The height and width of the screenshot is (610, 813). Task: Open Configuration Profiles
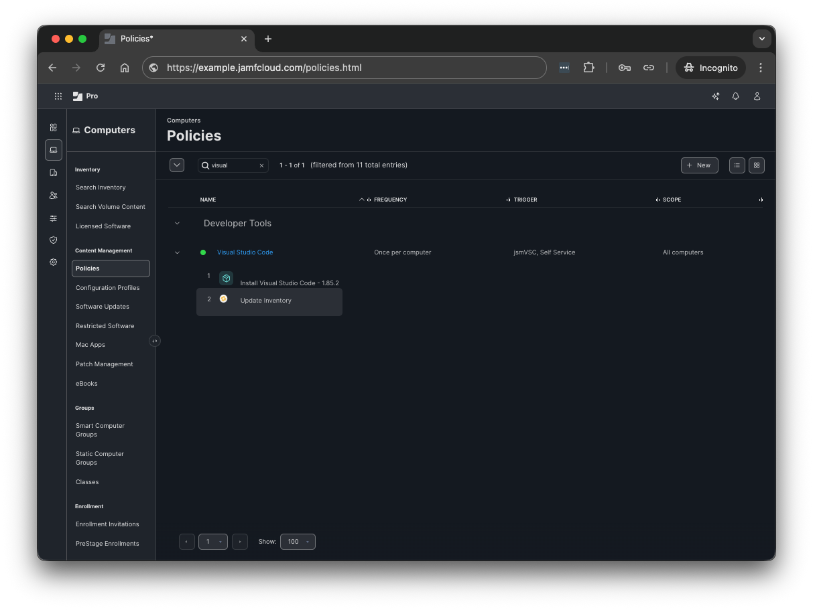tap(108, 288)
